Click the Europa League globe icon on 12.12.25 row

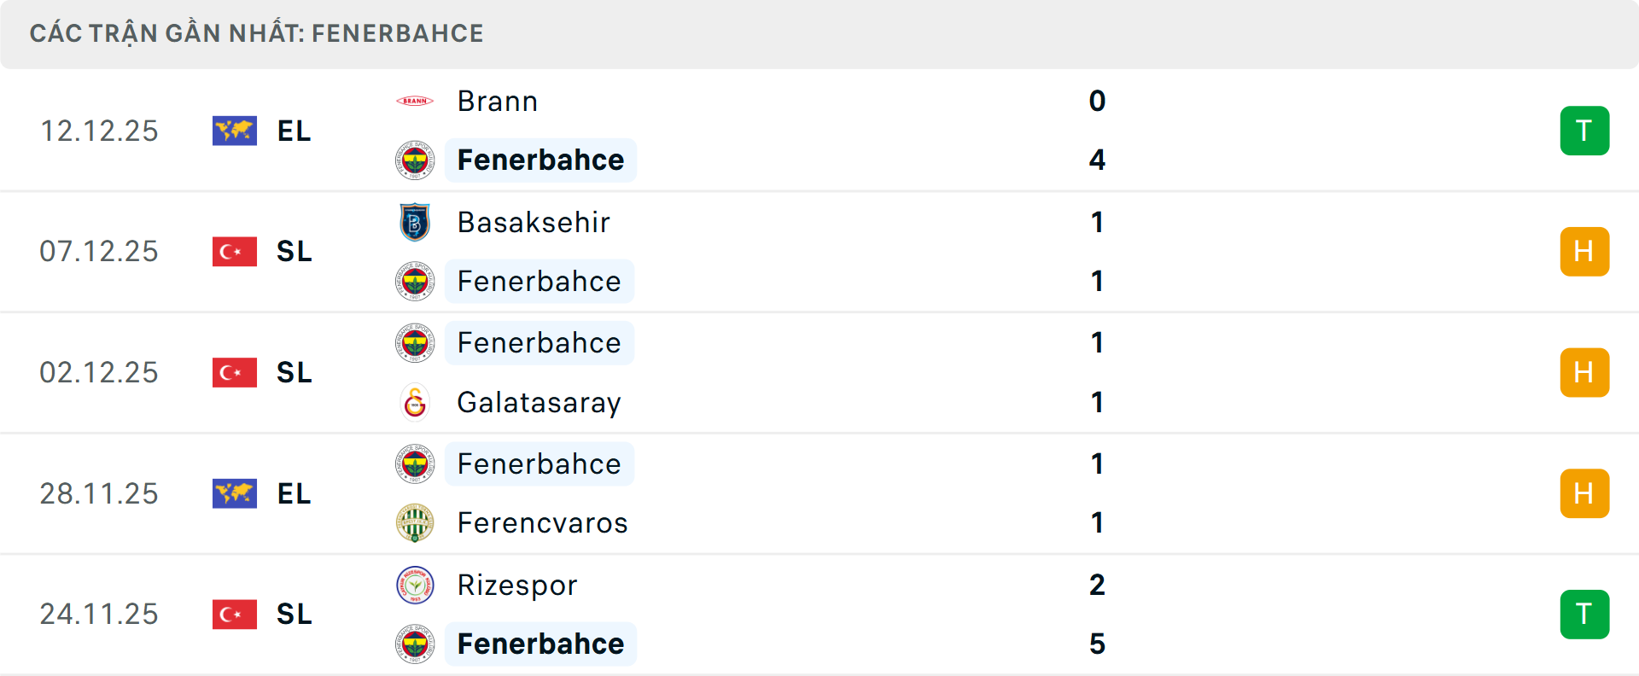234,130
